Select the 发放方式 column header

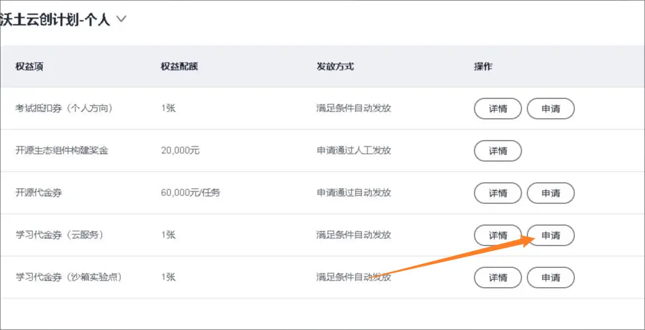click(335, 67)
